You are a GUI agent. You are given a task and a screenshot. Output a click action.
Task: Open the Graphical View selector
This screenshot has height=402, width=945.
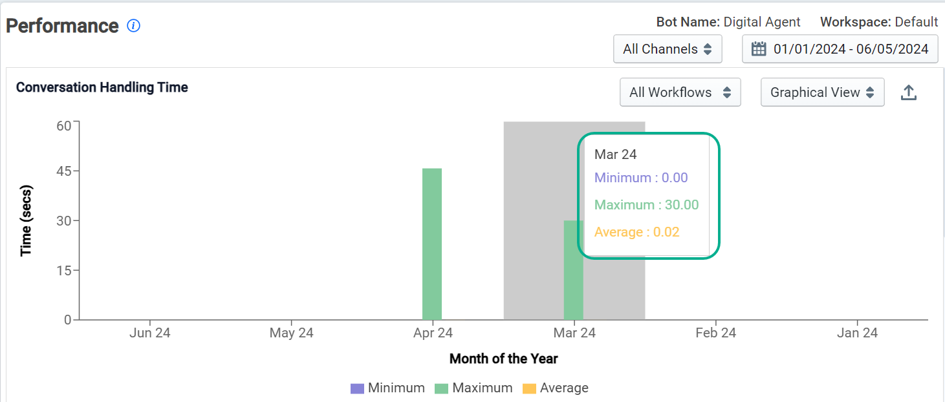coord(822,92)
